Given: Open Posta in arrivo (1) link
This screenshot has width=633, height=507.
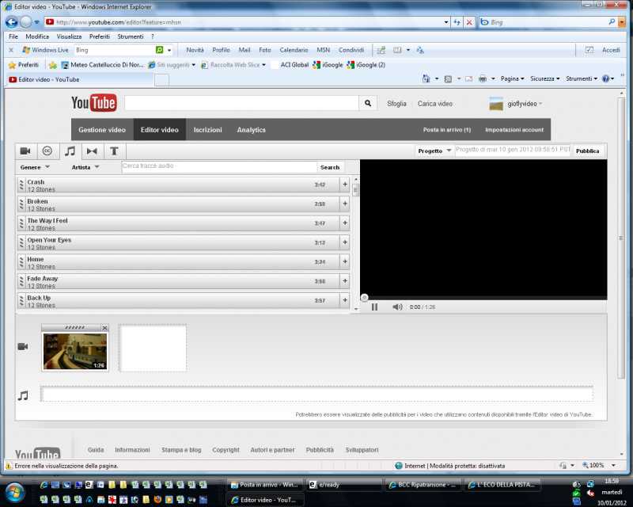Looking at the screenshot, I should click(447, 130).
